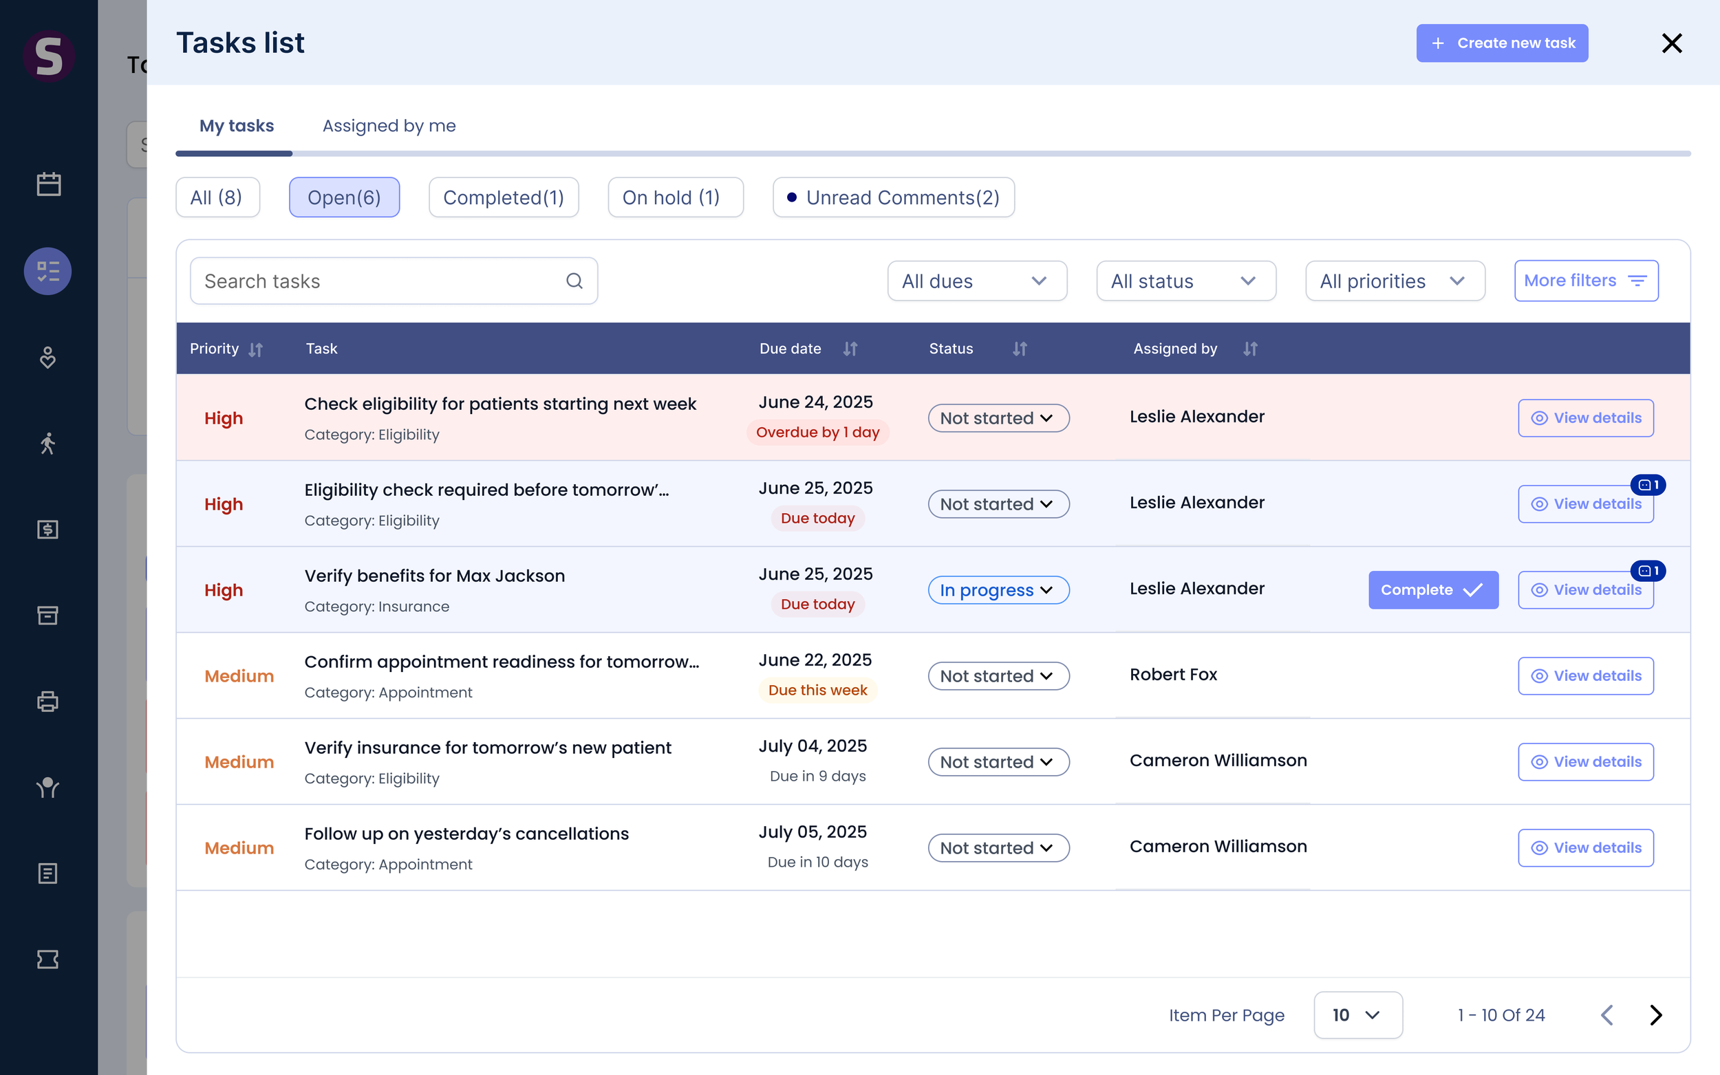This screenshot has height=1075, width=1720.
Task: Expand the All dues dropdown
Action: coord(976,281)
